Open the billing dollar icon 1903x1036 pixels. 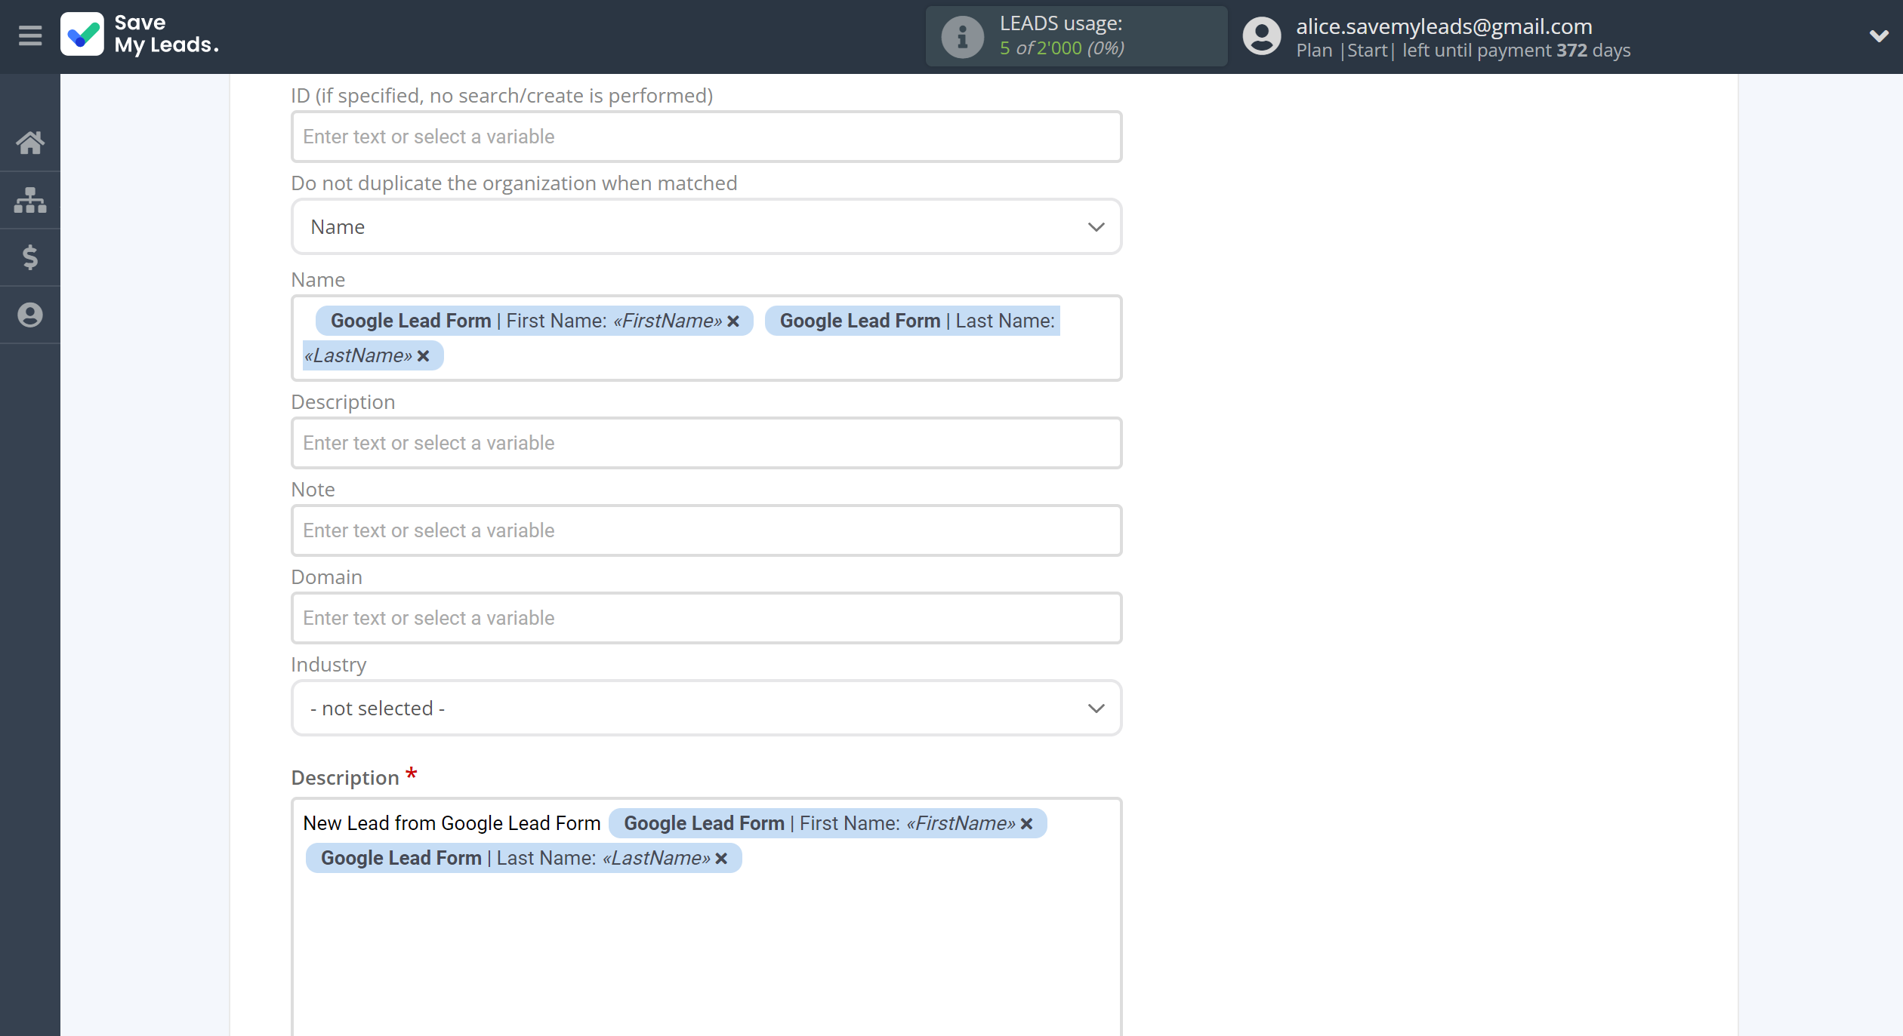[x=30, y=257]
